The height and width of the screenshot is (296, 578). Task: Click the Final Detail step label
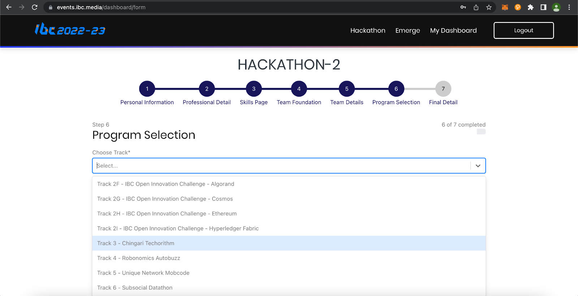point(443,102)
